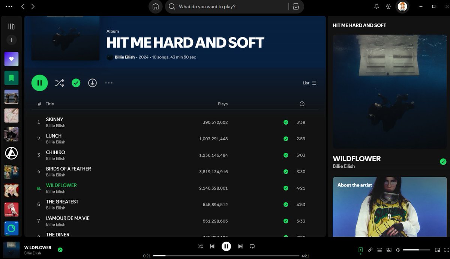The height and width of the screenshot is (259, 450).
Task: Adjust the volume slider
Action: [417, 250]
